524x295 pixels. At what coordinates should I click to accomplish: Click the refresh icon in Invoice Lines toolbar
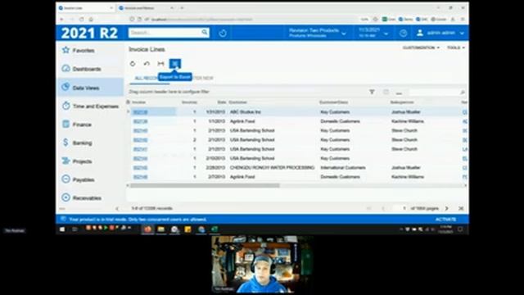(x=133, y=64)
